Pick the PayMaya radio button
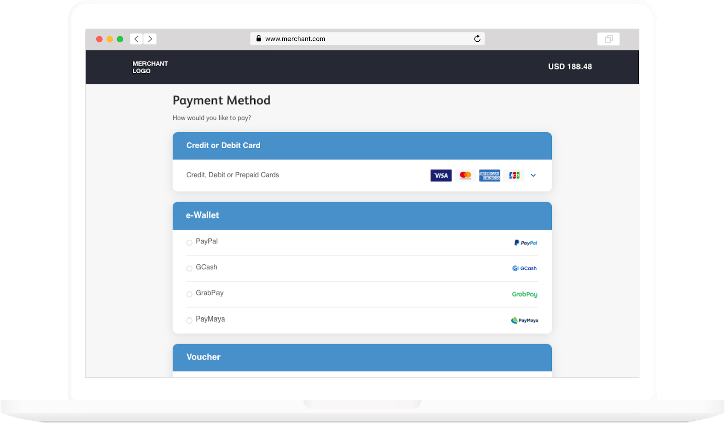Viewport: 725px width, 424px height. point(189,320)
